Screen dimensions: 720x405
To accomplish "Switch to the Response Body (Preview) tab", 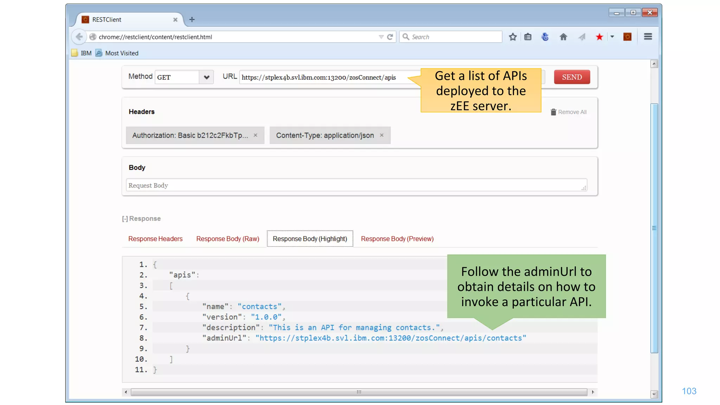I will click(397, 239).
